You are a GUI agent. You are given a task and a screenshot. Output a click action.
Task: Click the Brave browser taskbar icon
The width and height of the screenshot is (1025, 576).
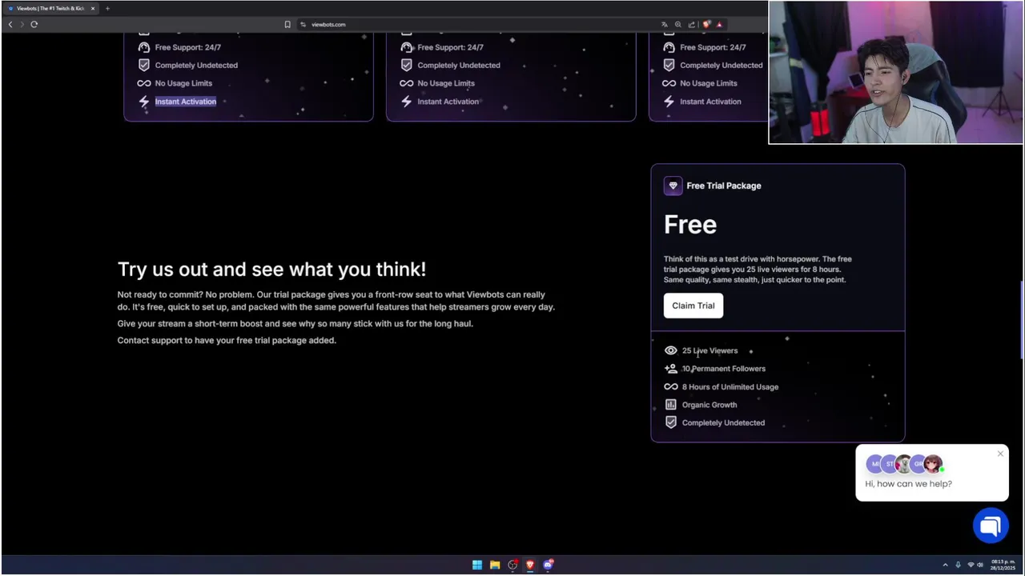point(530,565)
